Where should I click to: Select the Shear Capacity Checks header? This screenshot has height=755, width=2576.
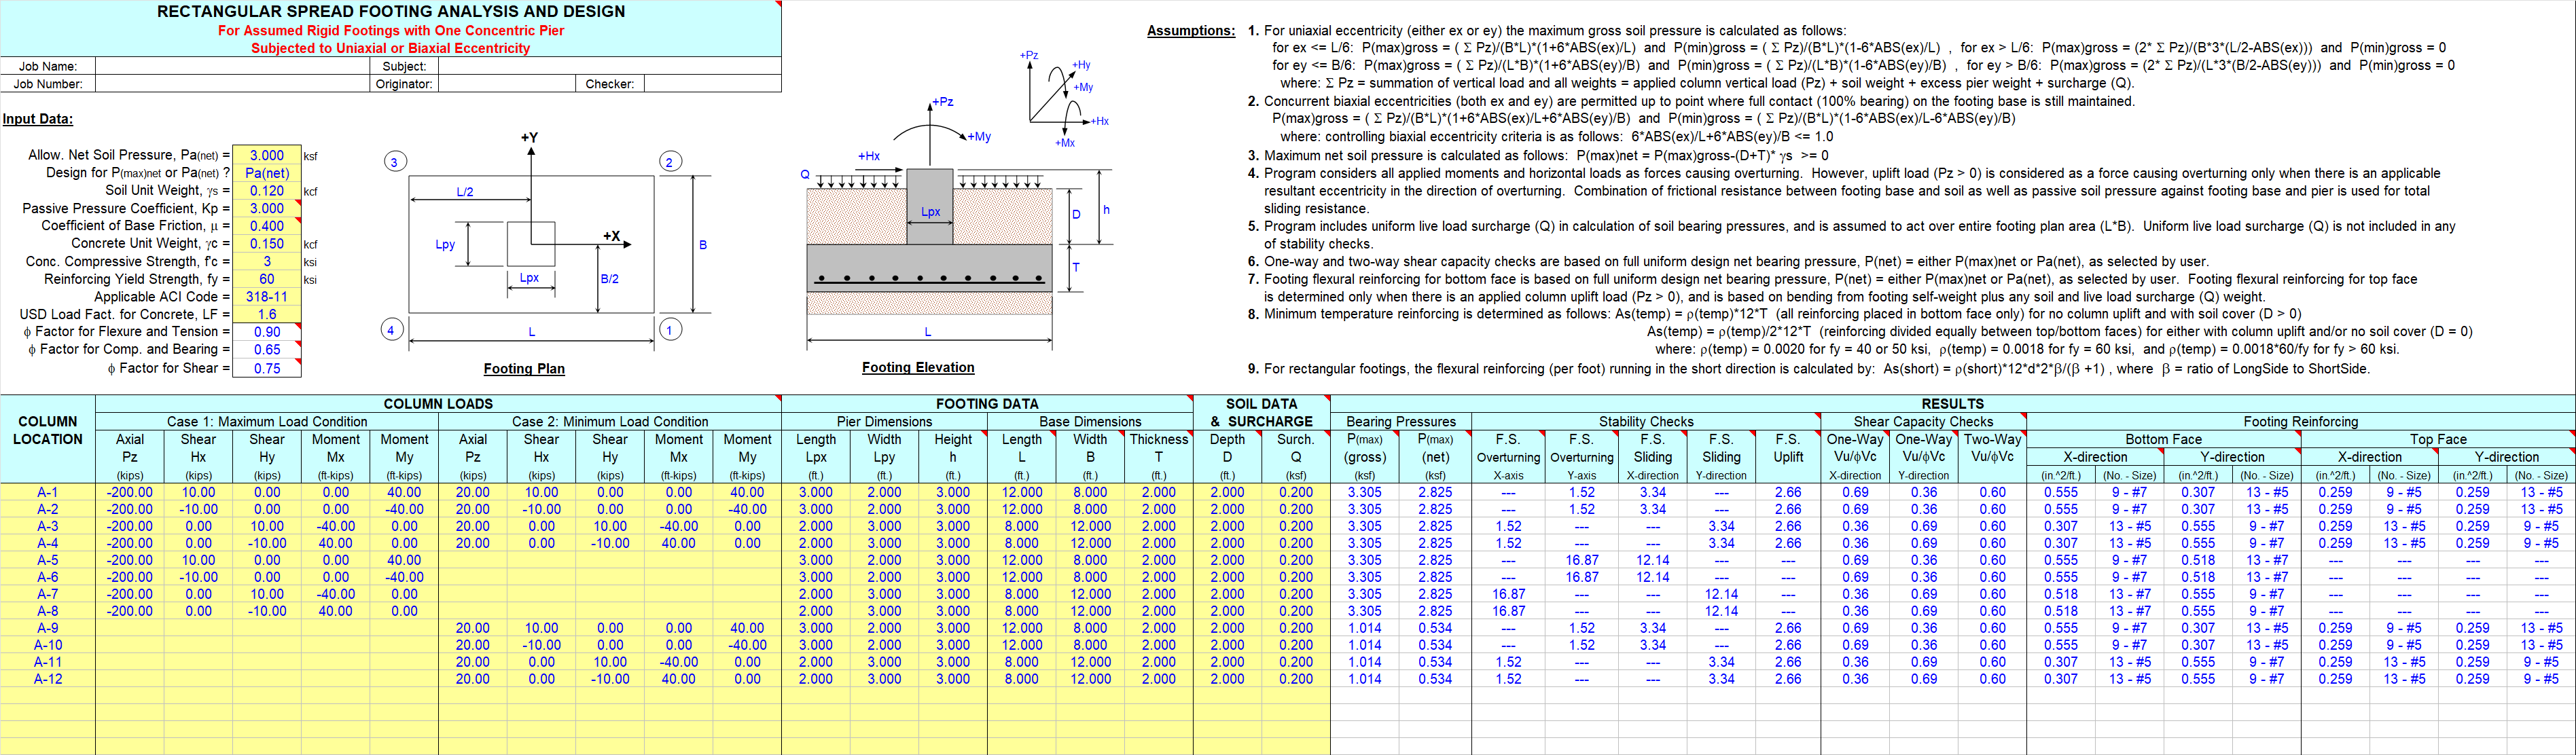pos(1923,422)
